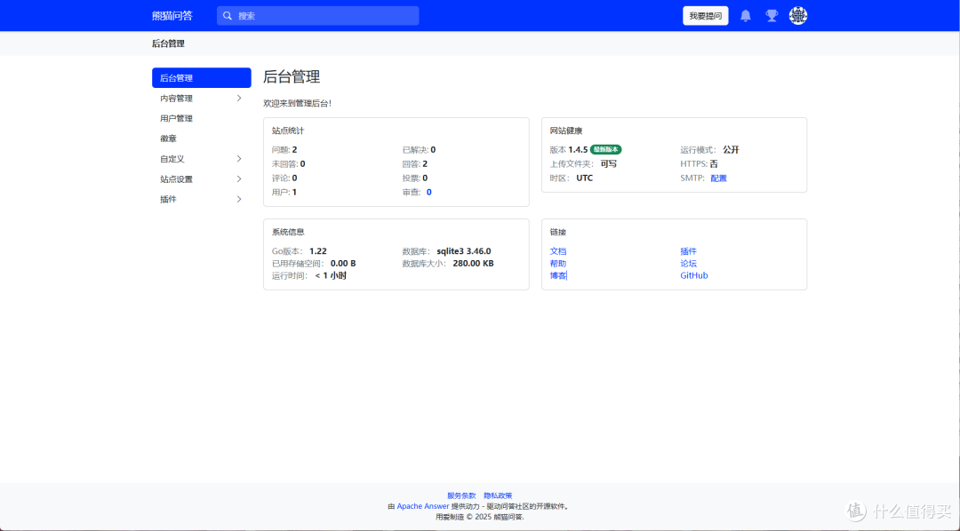Open 服务条款 footer link
Screen dimensions: 960x531
pyautogui.click(x=461, y=495)
